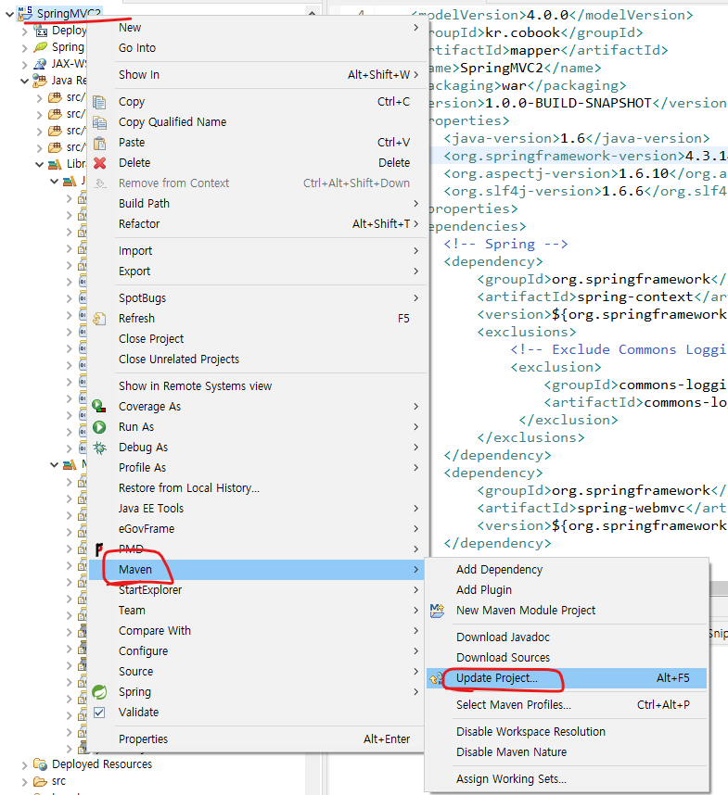Select Download Sources
The width and height of the screenshot is (728, 795).
tap(567, 658)
